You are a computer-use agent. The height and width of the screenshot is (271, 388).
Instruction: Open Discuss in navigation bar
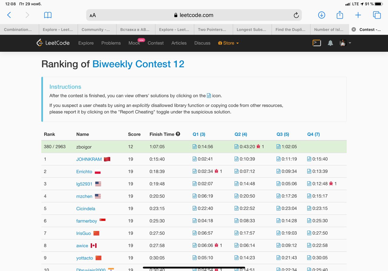click(202, 43)
